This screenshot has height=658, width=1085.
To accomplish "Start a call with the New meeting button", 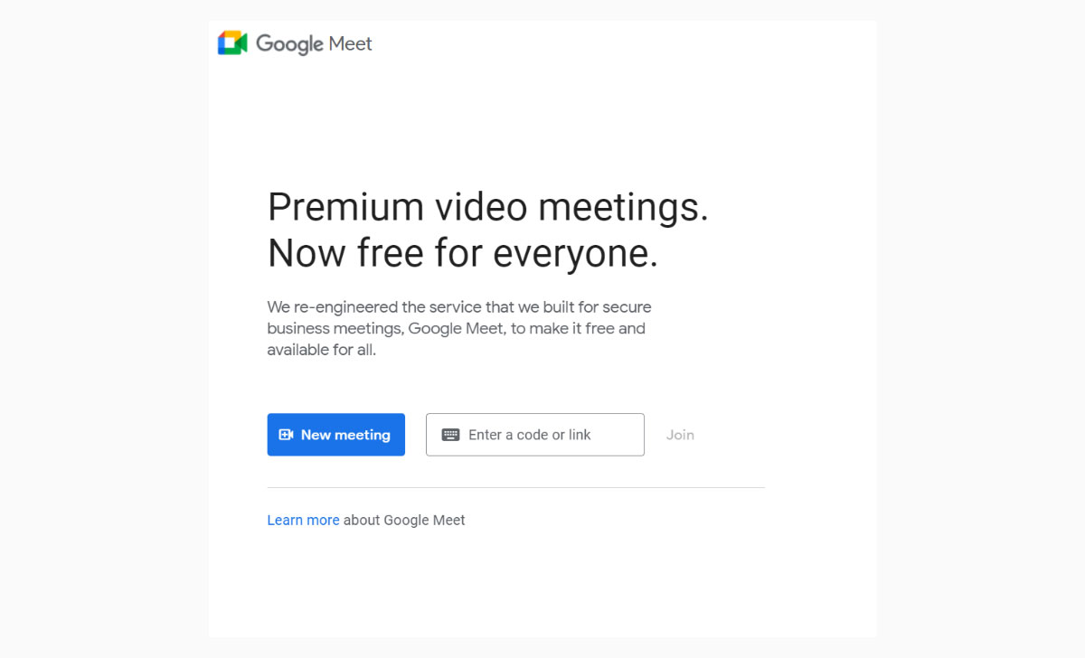I will coord(336,435).
